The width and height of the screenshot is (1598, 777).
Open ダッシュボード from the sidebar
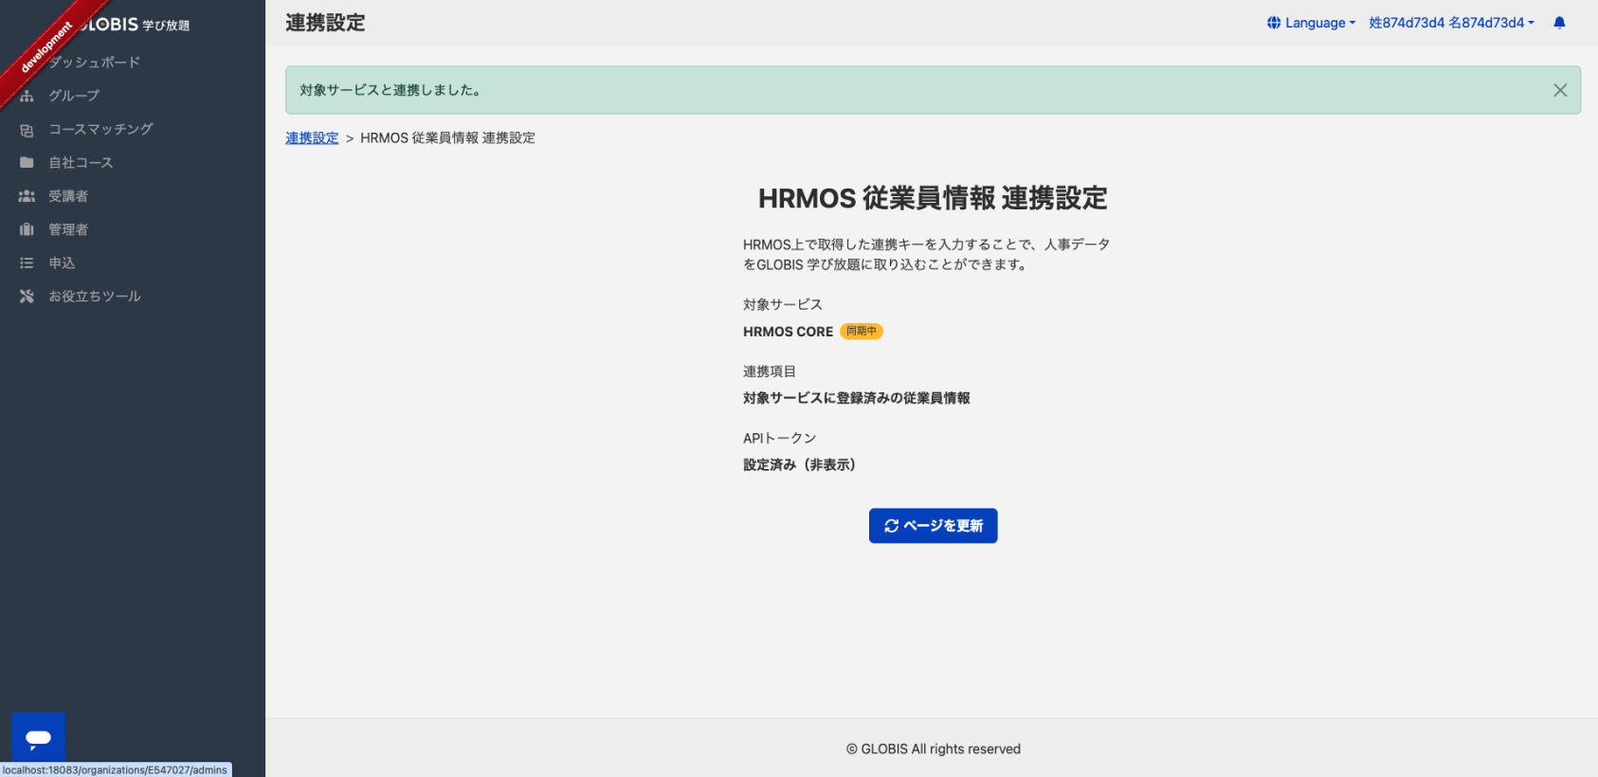point(95,63)
